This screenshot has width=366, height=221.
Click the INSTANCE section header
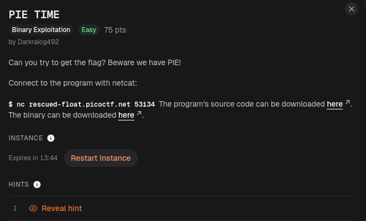tap(25, 138)
